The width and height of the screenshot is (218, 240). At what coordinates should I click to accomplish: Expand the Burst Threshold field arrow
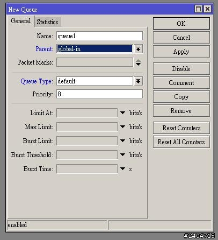(x=123, y=155)
